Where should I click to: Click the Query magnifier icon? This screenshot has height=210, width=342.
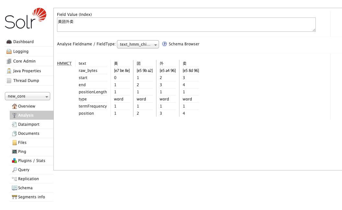point(14,169)
